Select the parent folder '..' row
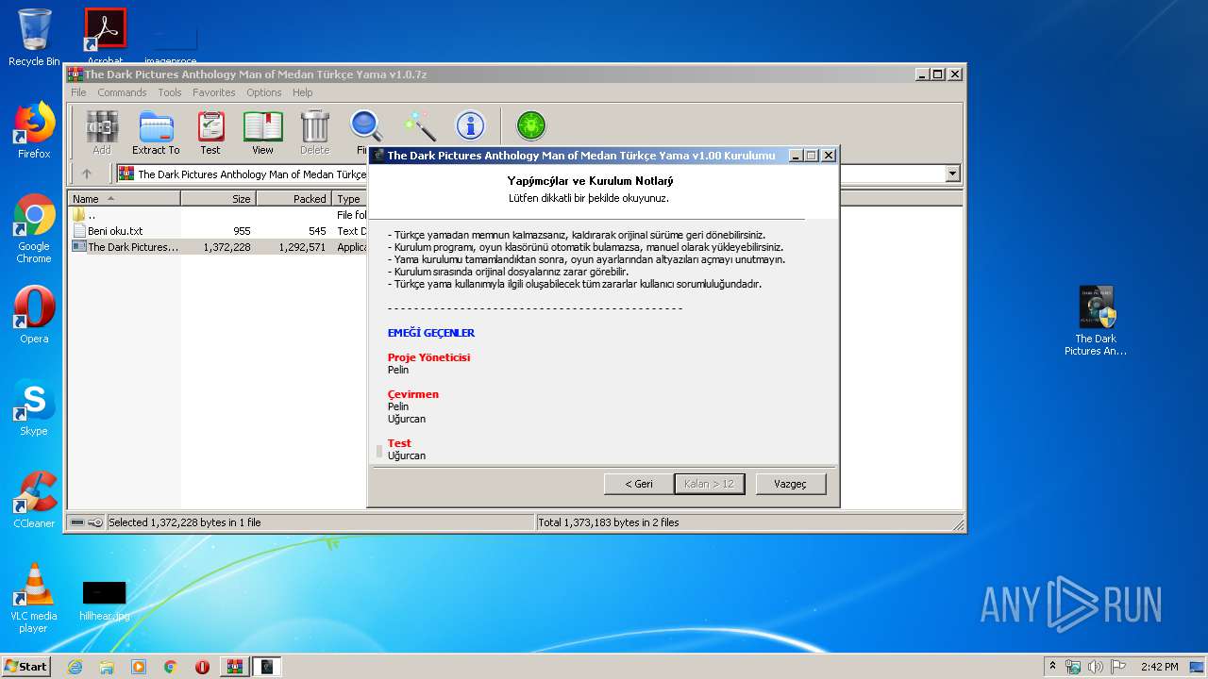 pyautogui.click(x=219, y=215)
